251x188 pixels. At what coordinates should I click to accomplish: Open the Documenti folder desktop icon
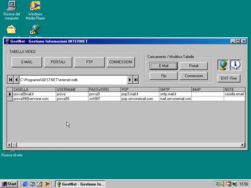[11, 30]
